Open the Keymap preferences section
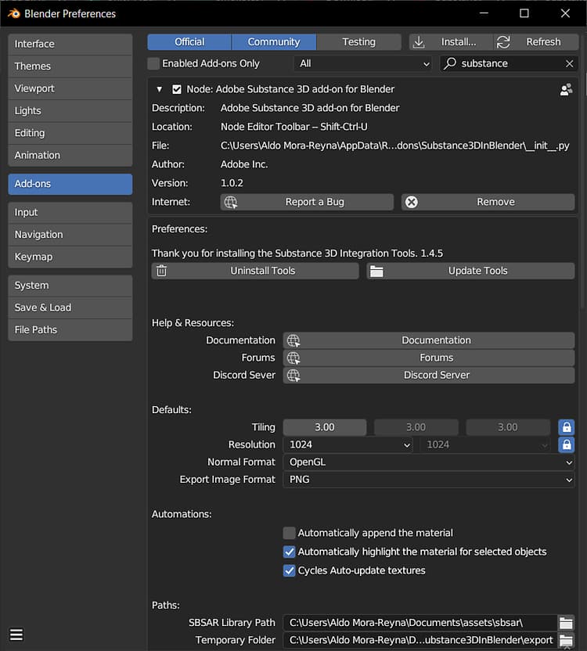The height and width of the screenshot is (651, 587). click(70, 257)
